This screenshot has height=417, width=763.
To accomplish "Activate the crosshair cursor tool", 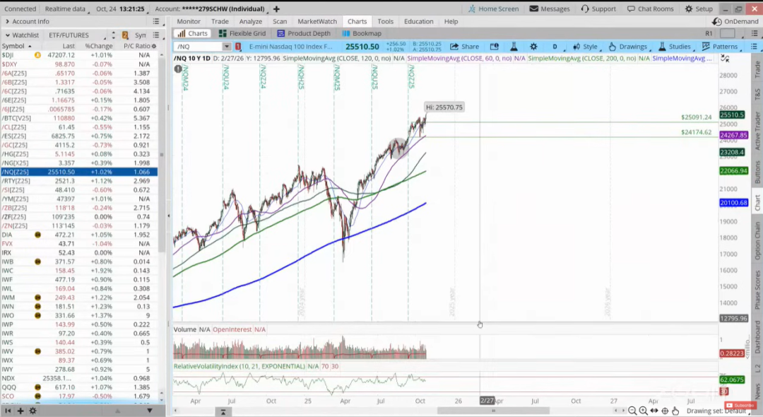I will [665, 411].
